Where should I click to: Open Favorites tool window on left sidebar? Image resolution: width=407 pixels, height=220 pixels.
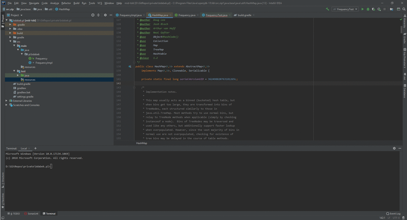3,201
